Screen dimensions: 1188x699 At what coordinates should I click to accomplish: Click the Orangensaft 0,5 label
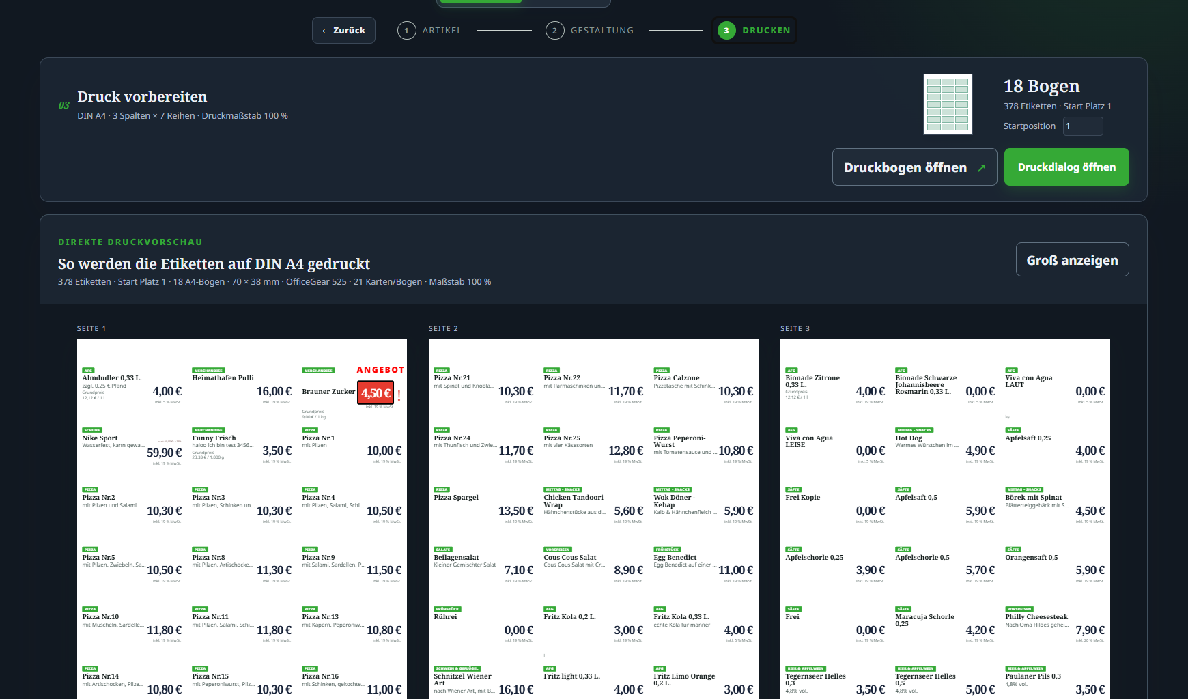pyautogui.click(x=1031, y=557)
